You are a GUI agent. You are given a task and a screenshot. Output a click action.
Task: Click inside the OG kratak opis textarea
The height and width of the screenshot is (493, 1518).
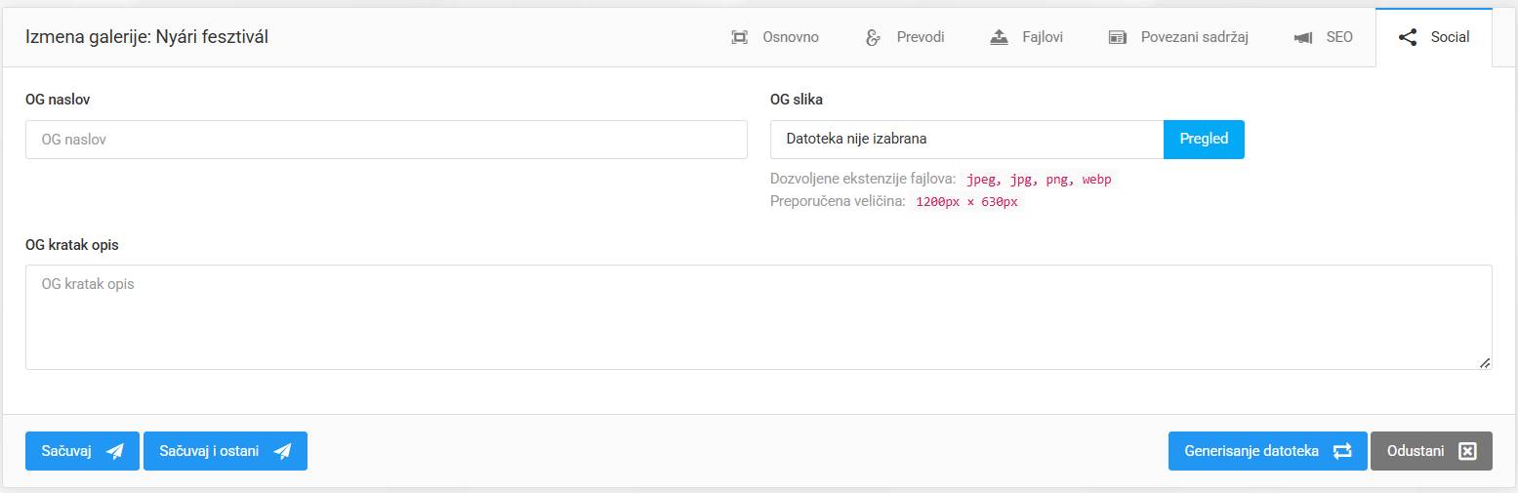[759, 317]
